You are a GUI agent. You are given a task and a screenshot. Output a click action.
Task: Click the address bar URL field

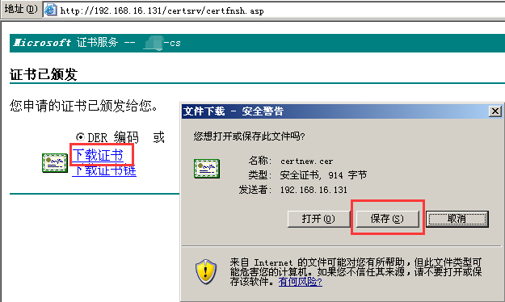(x=274, y=10)
